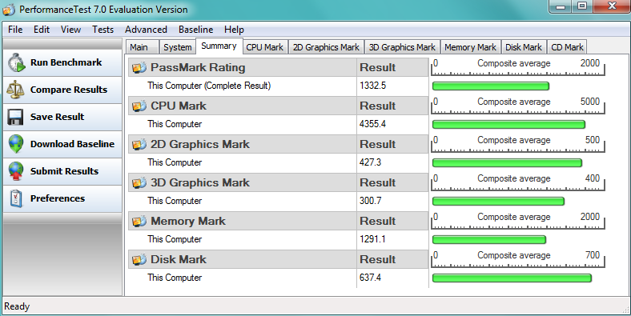Click the Save Result floppy disk icon
The image size is (631, 316).
[15, 117]
